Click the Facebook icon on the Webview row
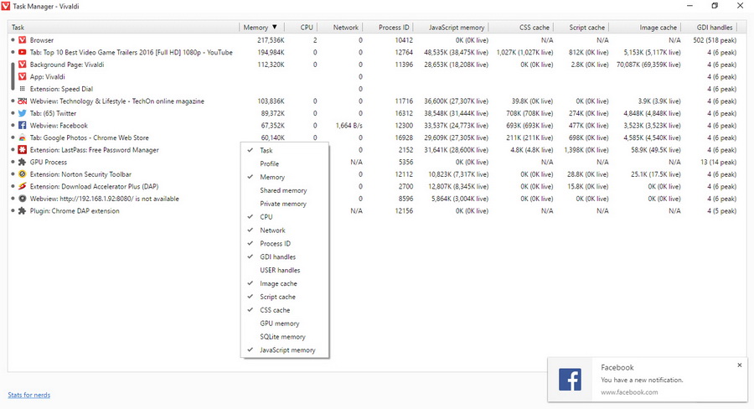The image size is (754, 409). 23,125
